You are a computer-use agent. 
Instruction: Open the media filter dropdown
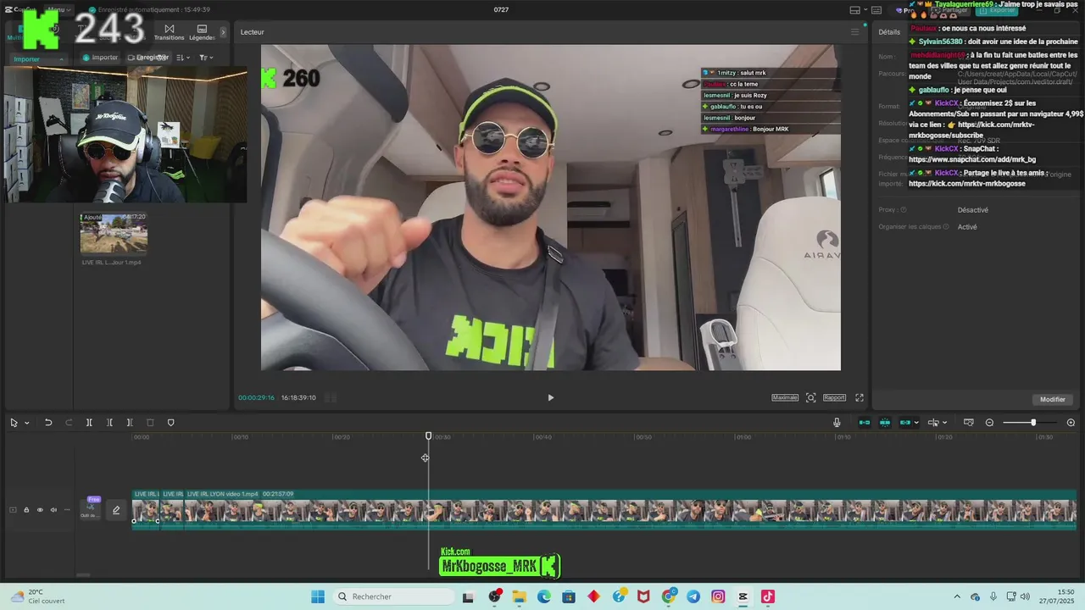point(206,58)
